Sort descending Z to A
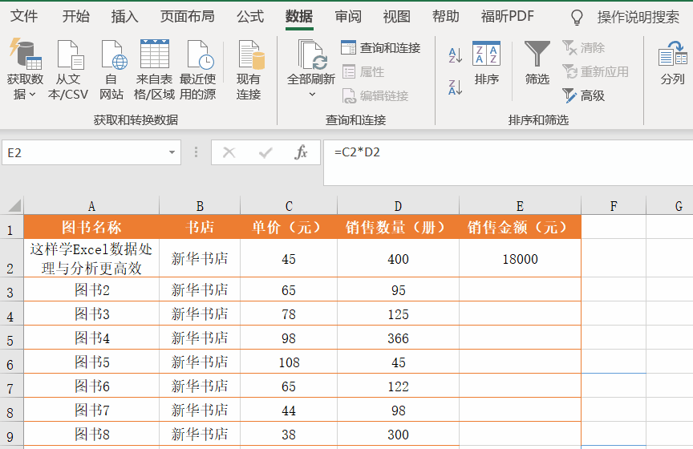Image resolution: width=693 pixels, height=449 pixels. 456,87
